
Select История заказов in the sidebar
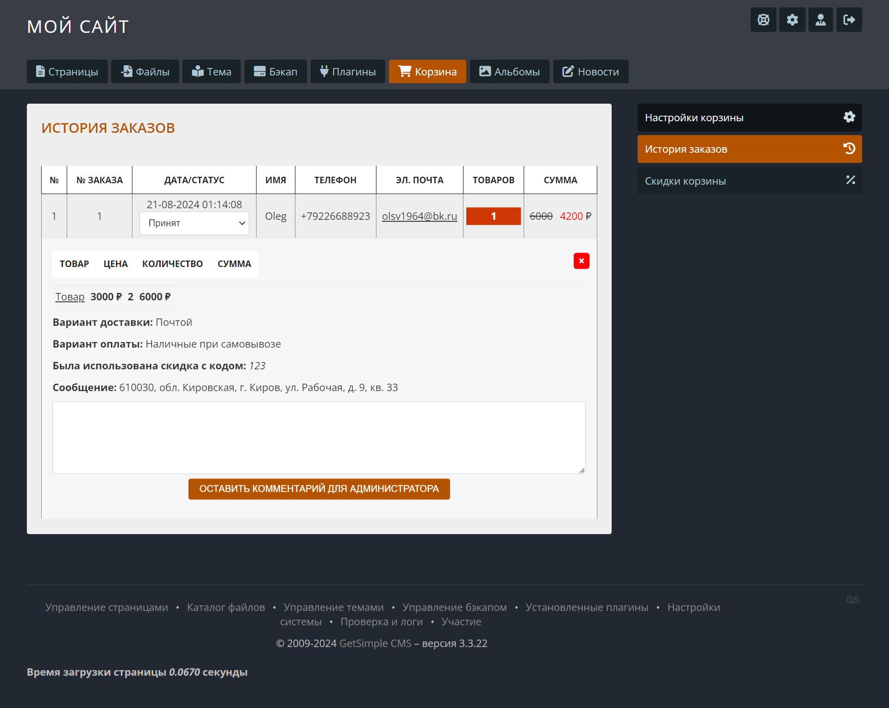click(x=750, y=149)
